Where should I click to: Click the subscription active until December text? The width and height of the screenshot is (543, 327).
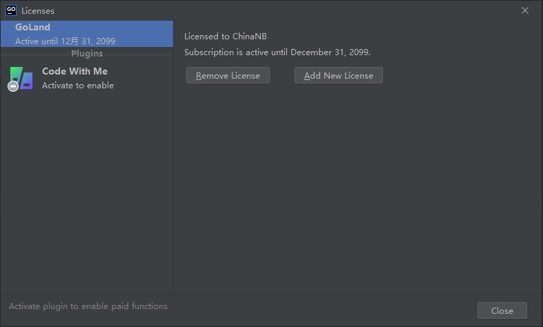tap(277, 52)
